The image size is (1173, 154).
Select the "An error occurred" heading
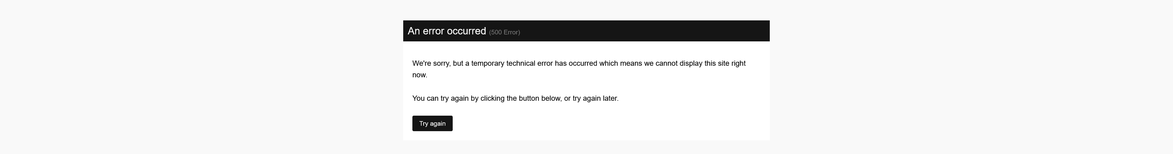tap(447, 31)
